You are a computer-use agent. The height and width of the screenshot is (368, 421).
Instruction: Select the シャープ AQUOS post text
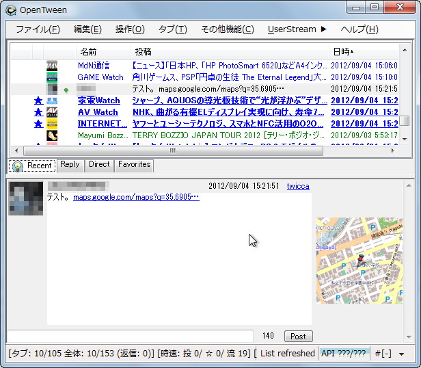[x=230, y=101]
